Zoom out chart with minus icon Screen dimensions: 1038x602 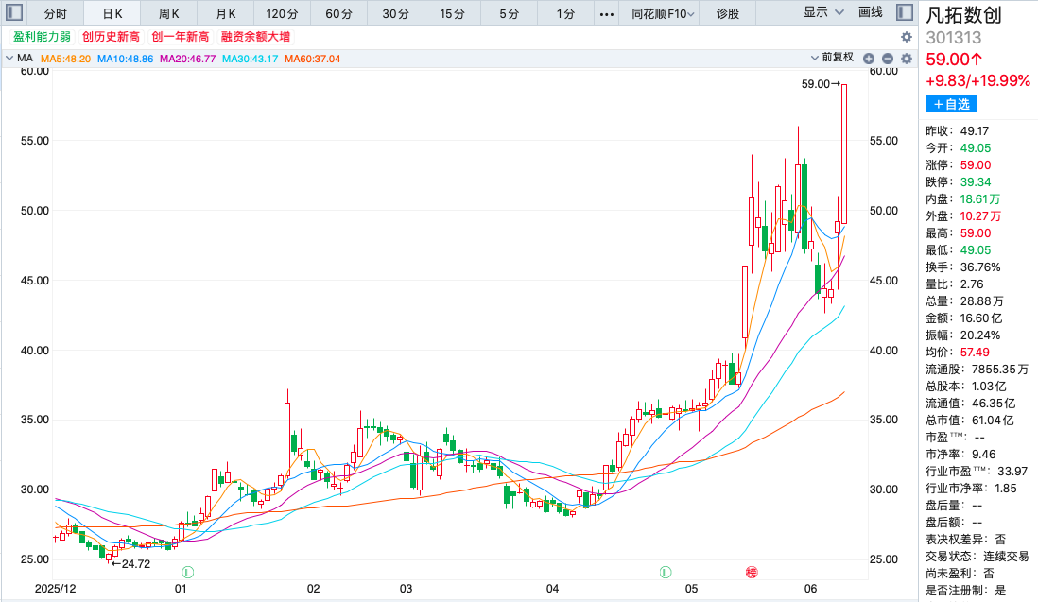point(888,59)
